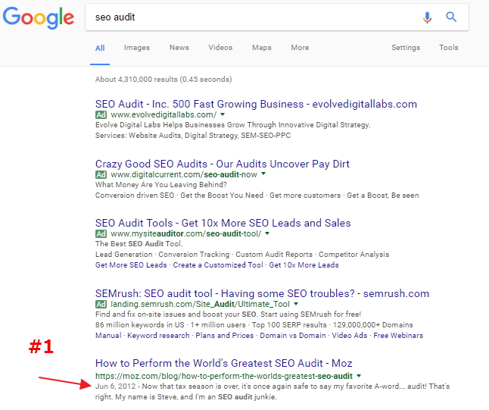Open SEMrush 'Manual' sitelink
The height and width of the screenshot is (410, 489).
pyautogui.click(x=108, y=336)
